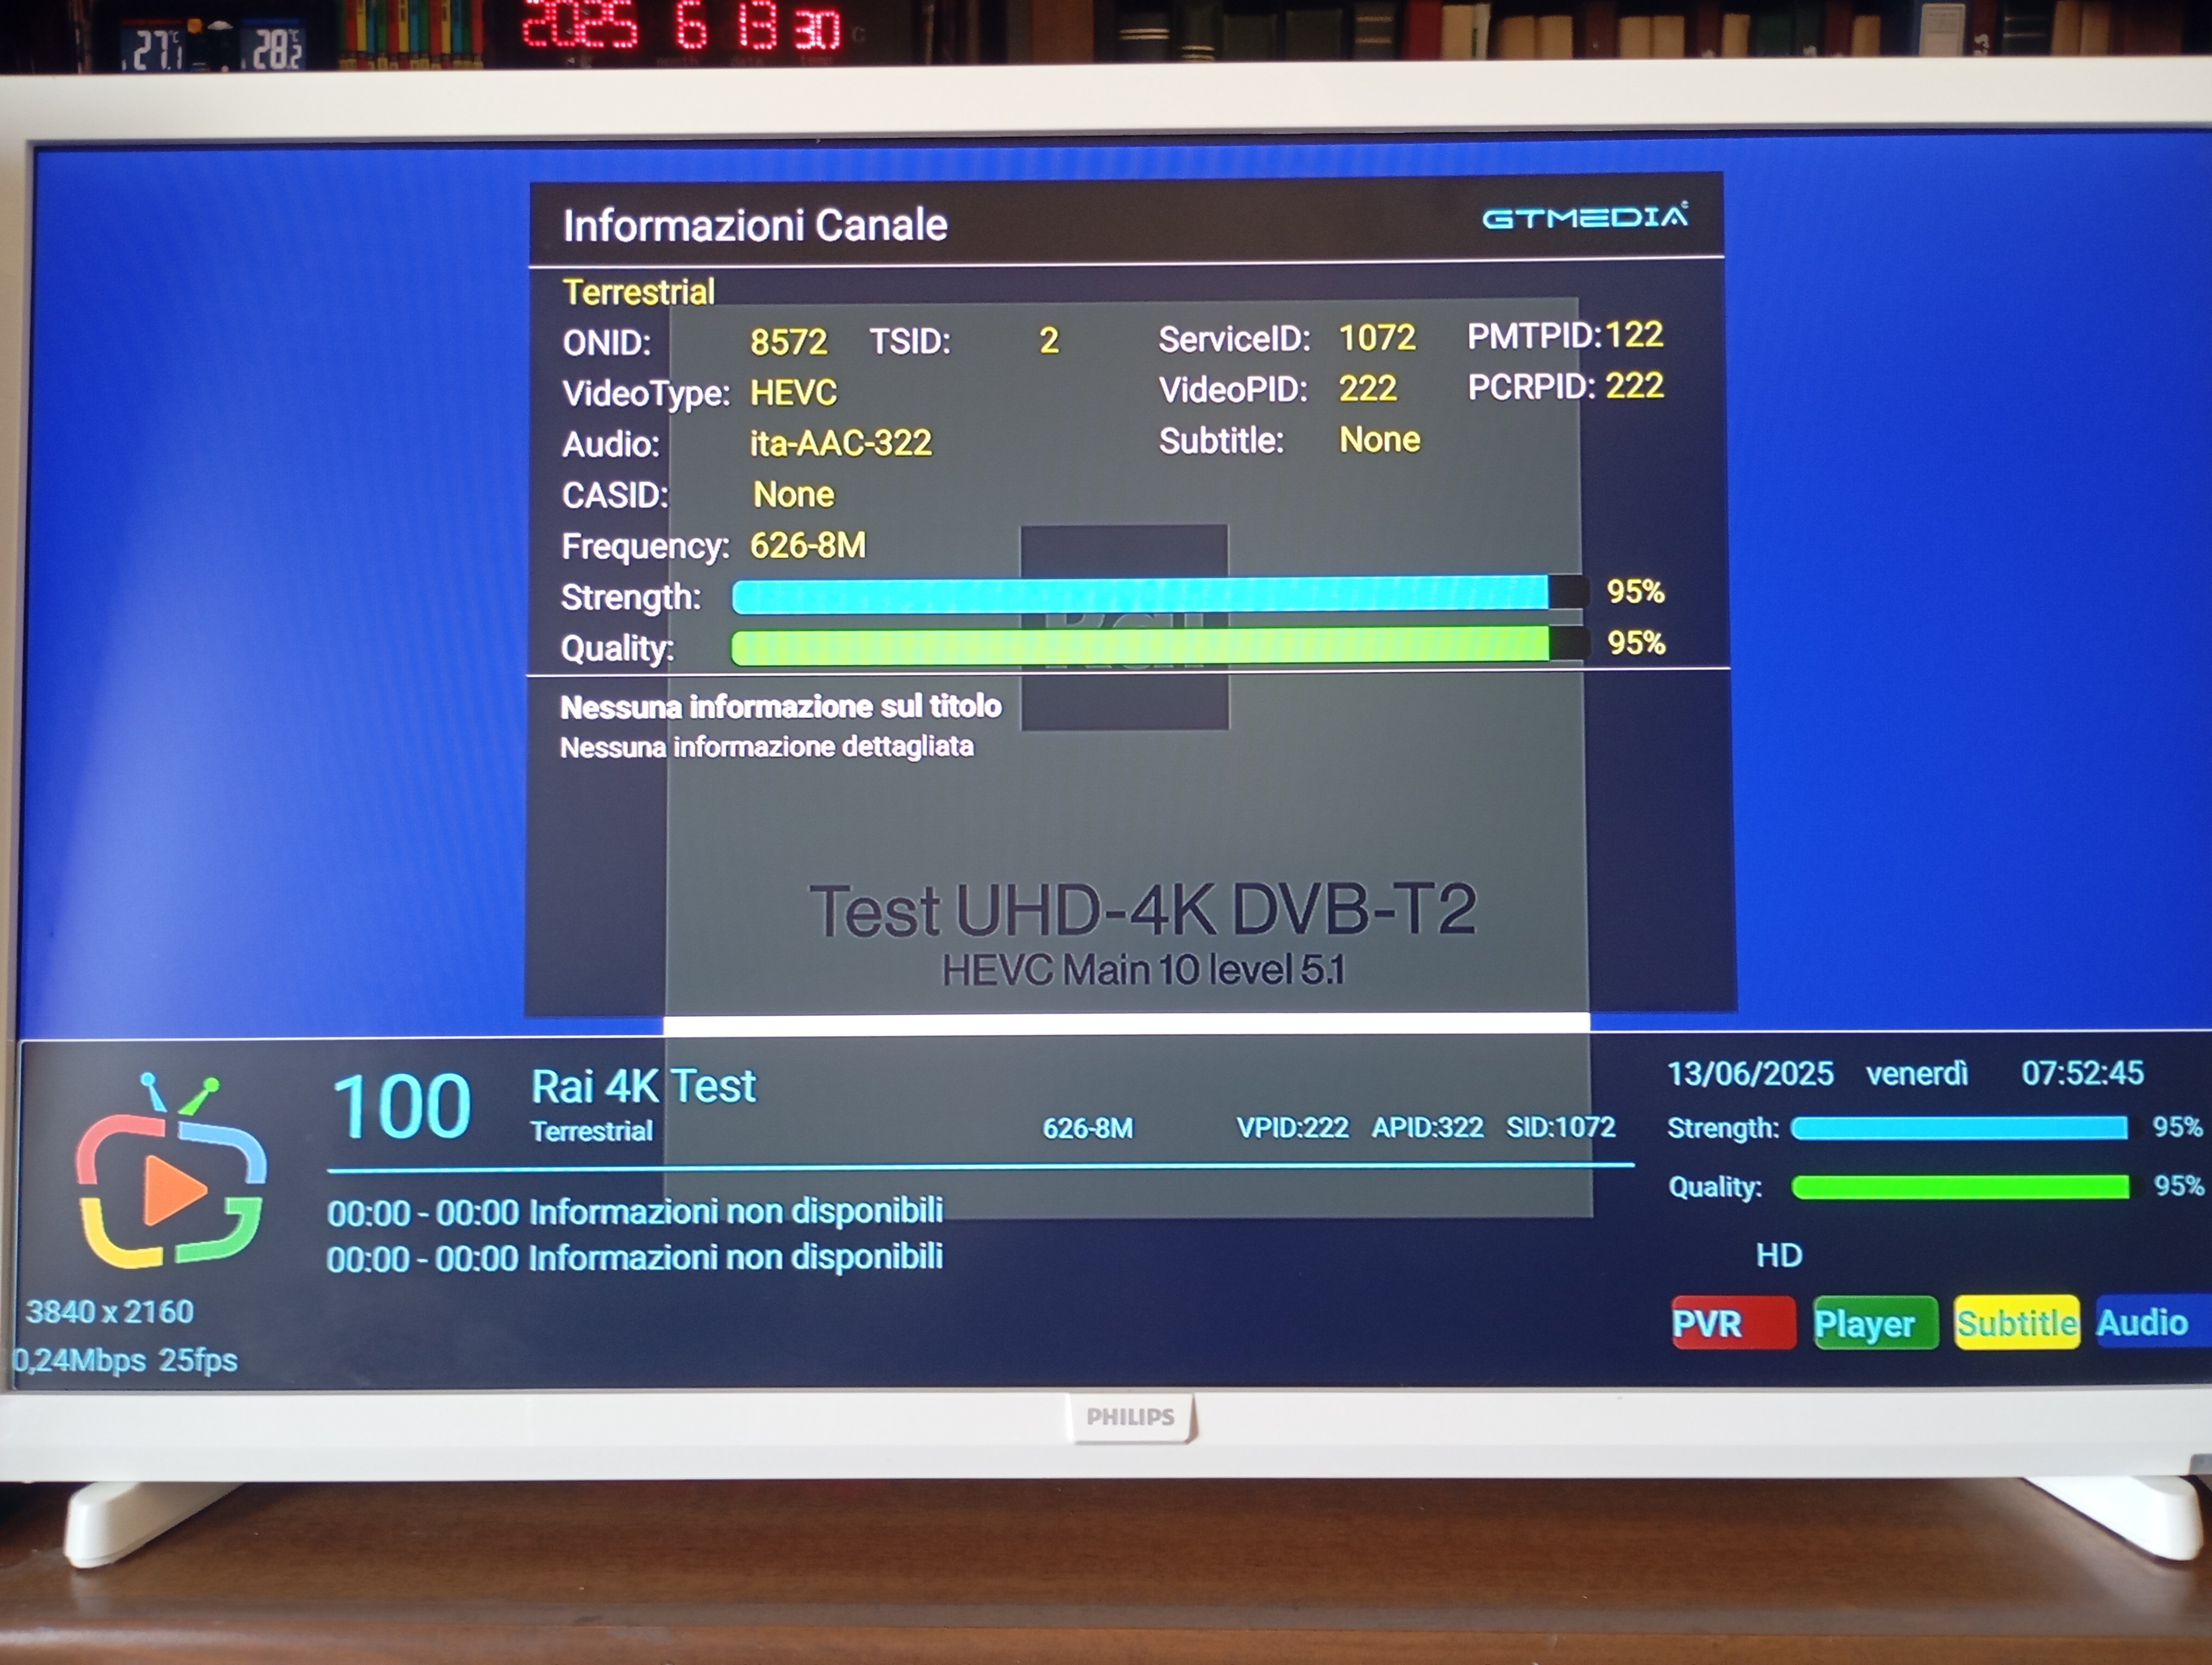
Task: Click the Quality bar in bottom banner
Action: (1960, 1188)
